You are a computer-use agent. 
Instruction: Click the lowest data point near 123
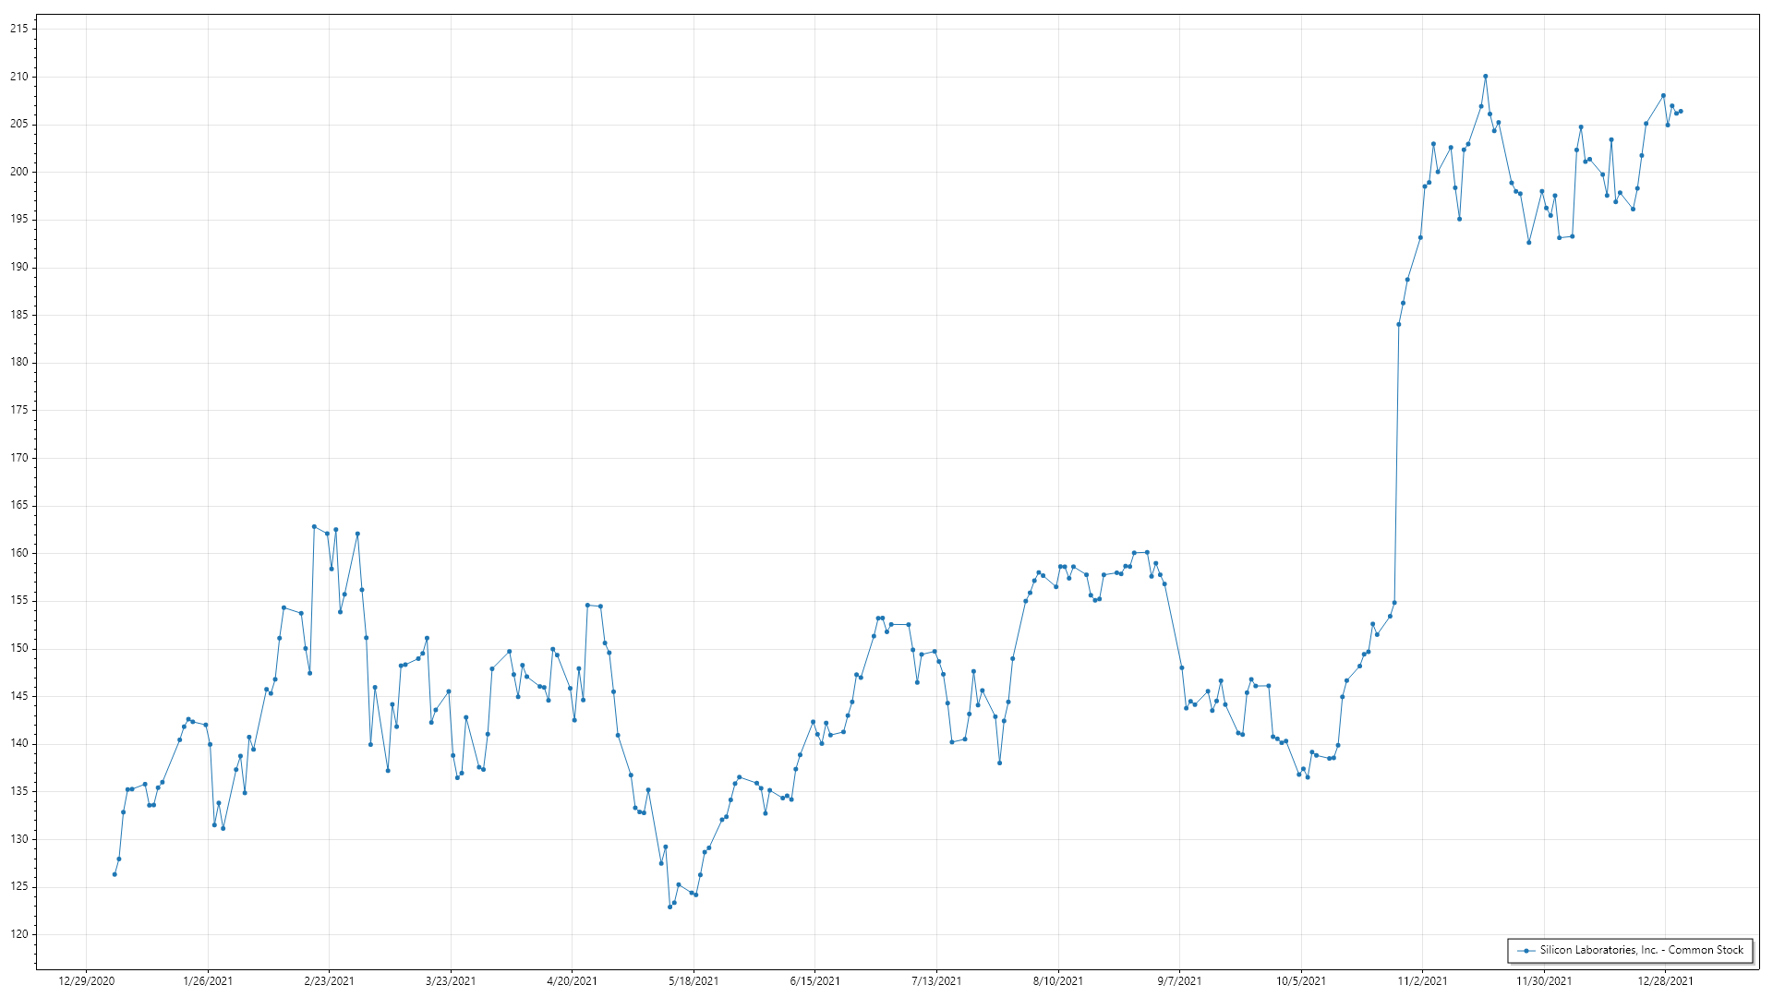point(669,907)
